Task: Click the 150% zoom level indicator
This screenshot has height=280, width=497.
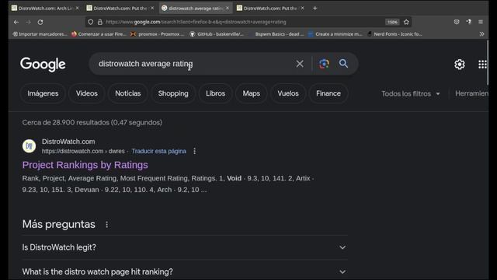Action: coord(392,22)
